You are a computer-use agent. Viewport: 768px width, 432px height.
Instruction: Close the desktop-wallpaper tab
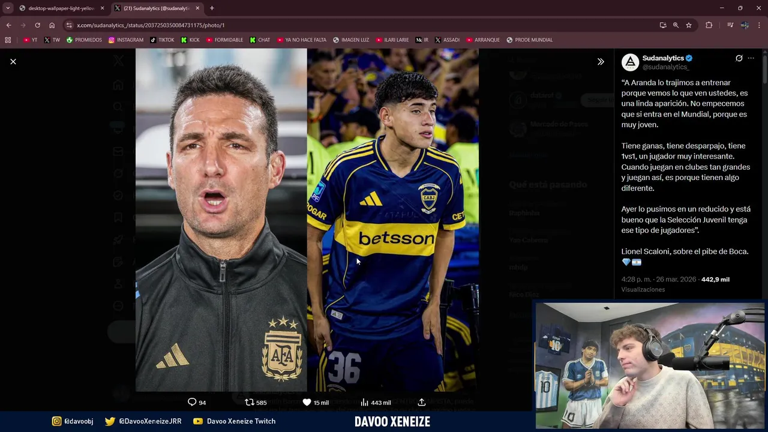tap(102, 8)
